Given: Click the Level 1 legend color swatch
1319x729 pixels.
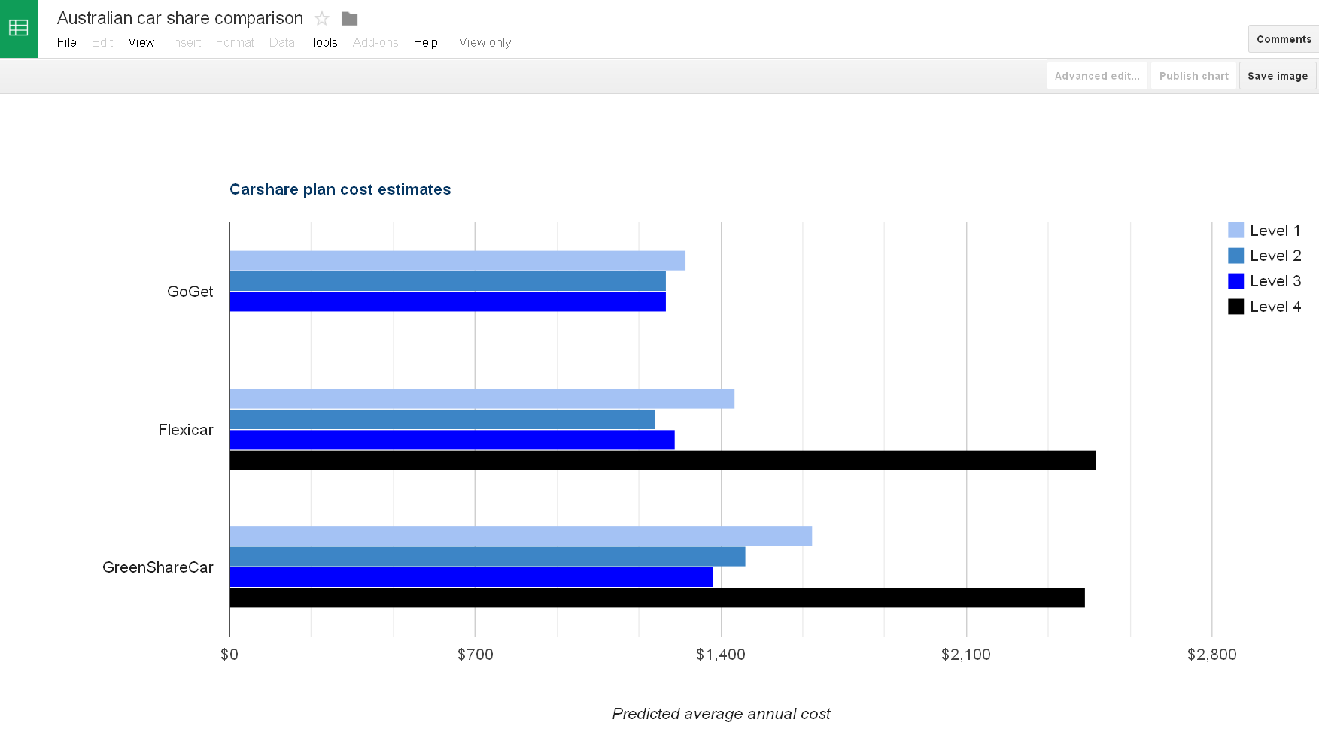Looking at the screenshot, I should (x=1235, y=230).
